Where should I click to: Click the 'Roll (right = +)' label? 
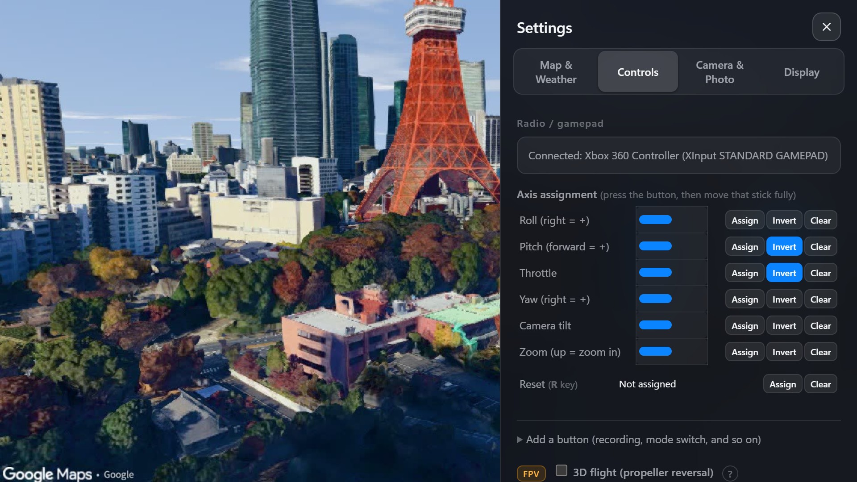tap(554, 220)
